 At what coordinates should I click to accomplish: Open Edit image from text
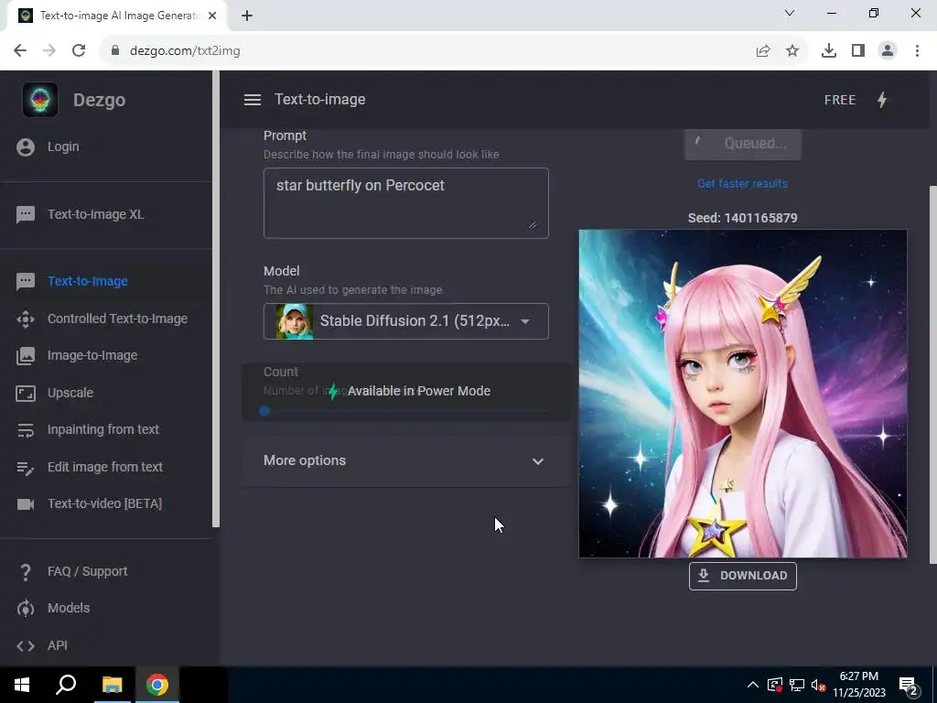pyautogui.click(x=105, y=468)
